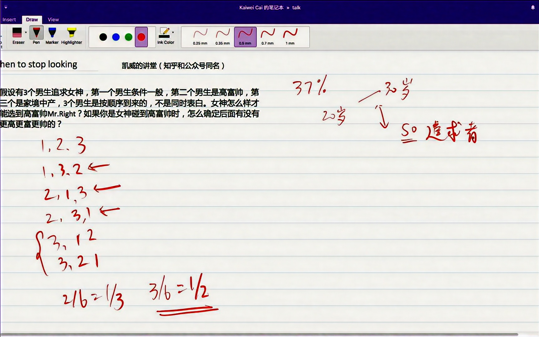Choose the 1 mm stroke thickness
This screenshot has width=539, height=337.
pos(290,36)
